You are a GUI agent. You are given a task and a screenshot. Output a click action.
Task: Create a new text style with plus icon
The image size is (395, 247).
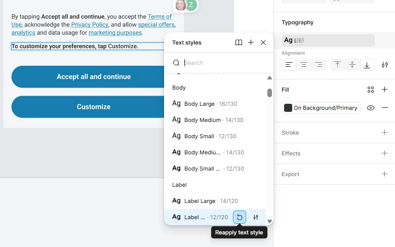tap(251, 43)
